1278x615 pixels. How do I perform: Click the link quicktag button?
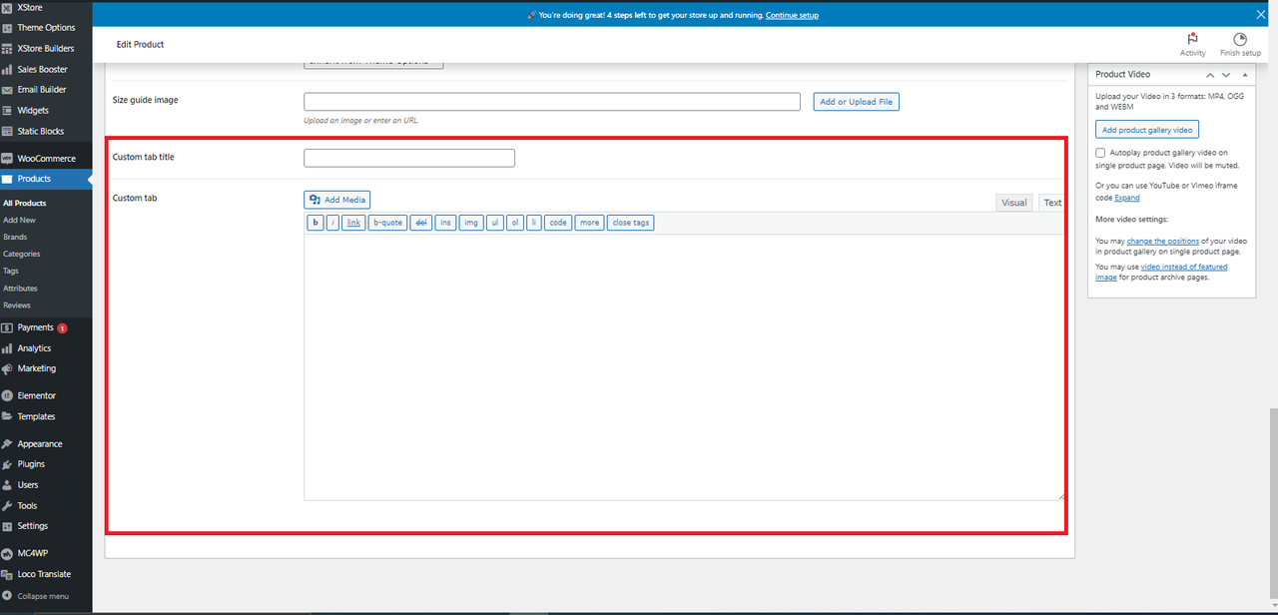353,223
